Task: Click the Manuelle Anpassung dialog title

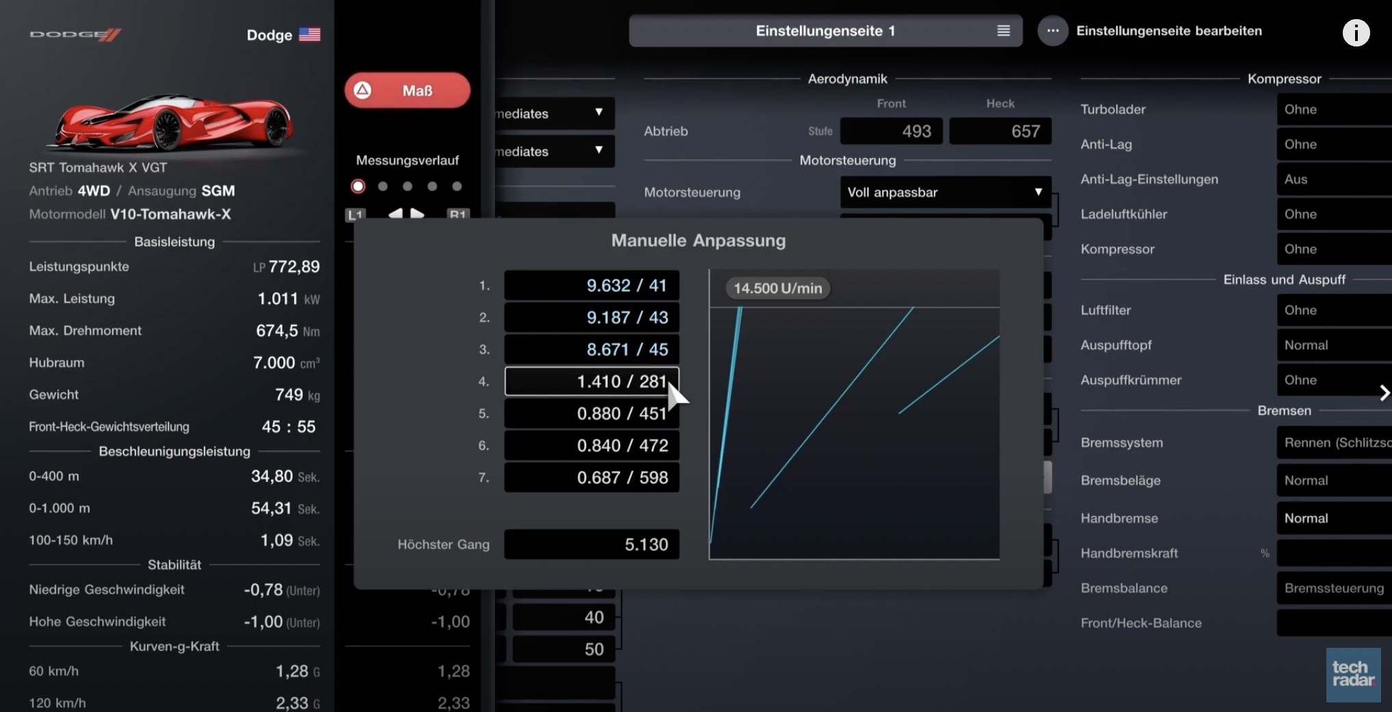Action: 698,241
